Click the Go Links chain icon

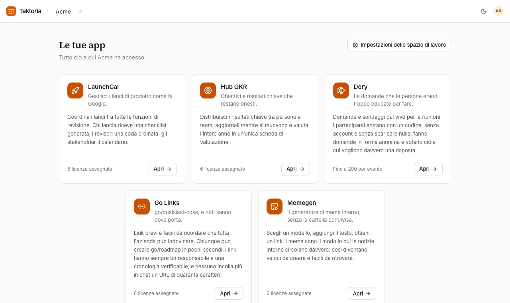[x=142, y=207]
